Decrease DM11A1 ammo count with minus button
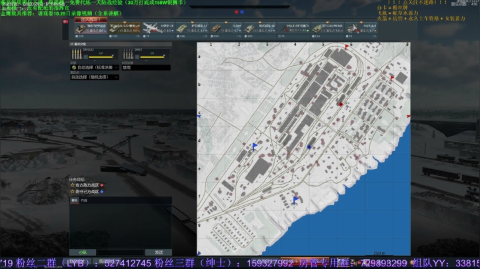 [86, 57]
